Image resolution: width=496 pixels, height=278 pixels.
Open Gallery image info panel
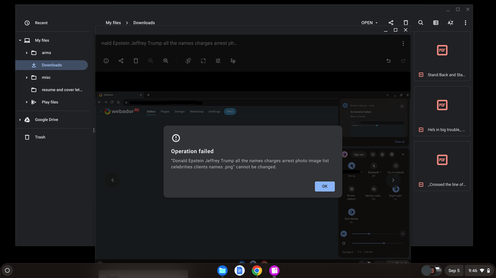pyautogui.click(x=106, y=61)
